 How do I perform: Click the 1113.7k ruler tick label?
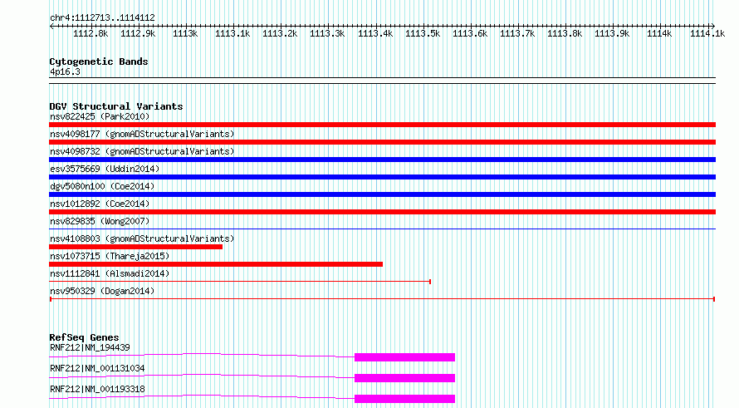click(x=517, y=33)
